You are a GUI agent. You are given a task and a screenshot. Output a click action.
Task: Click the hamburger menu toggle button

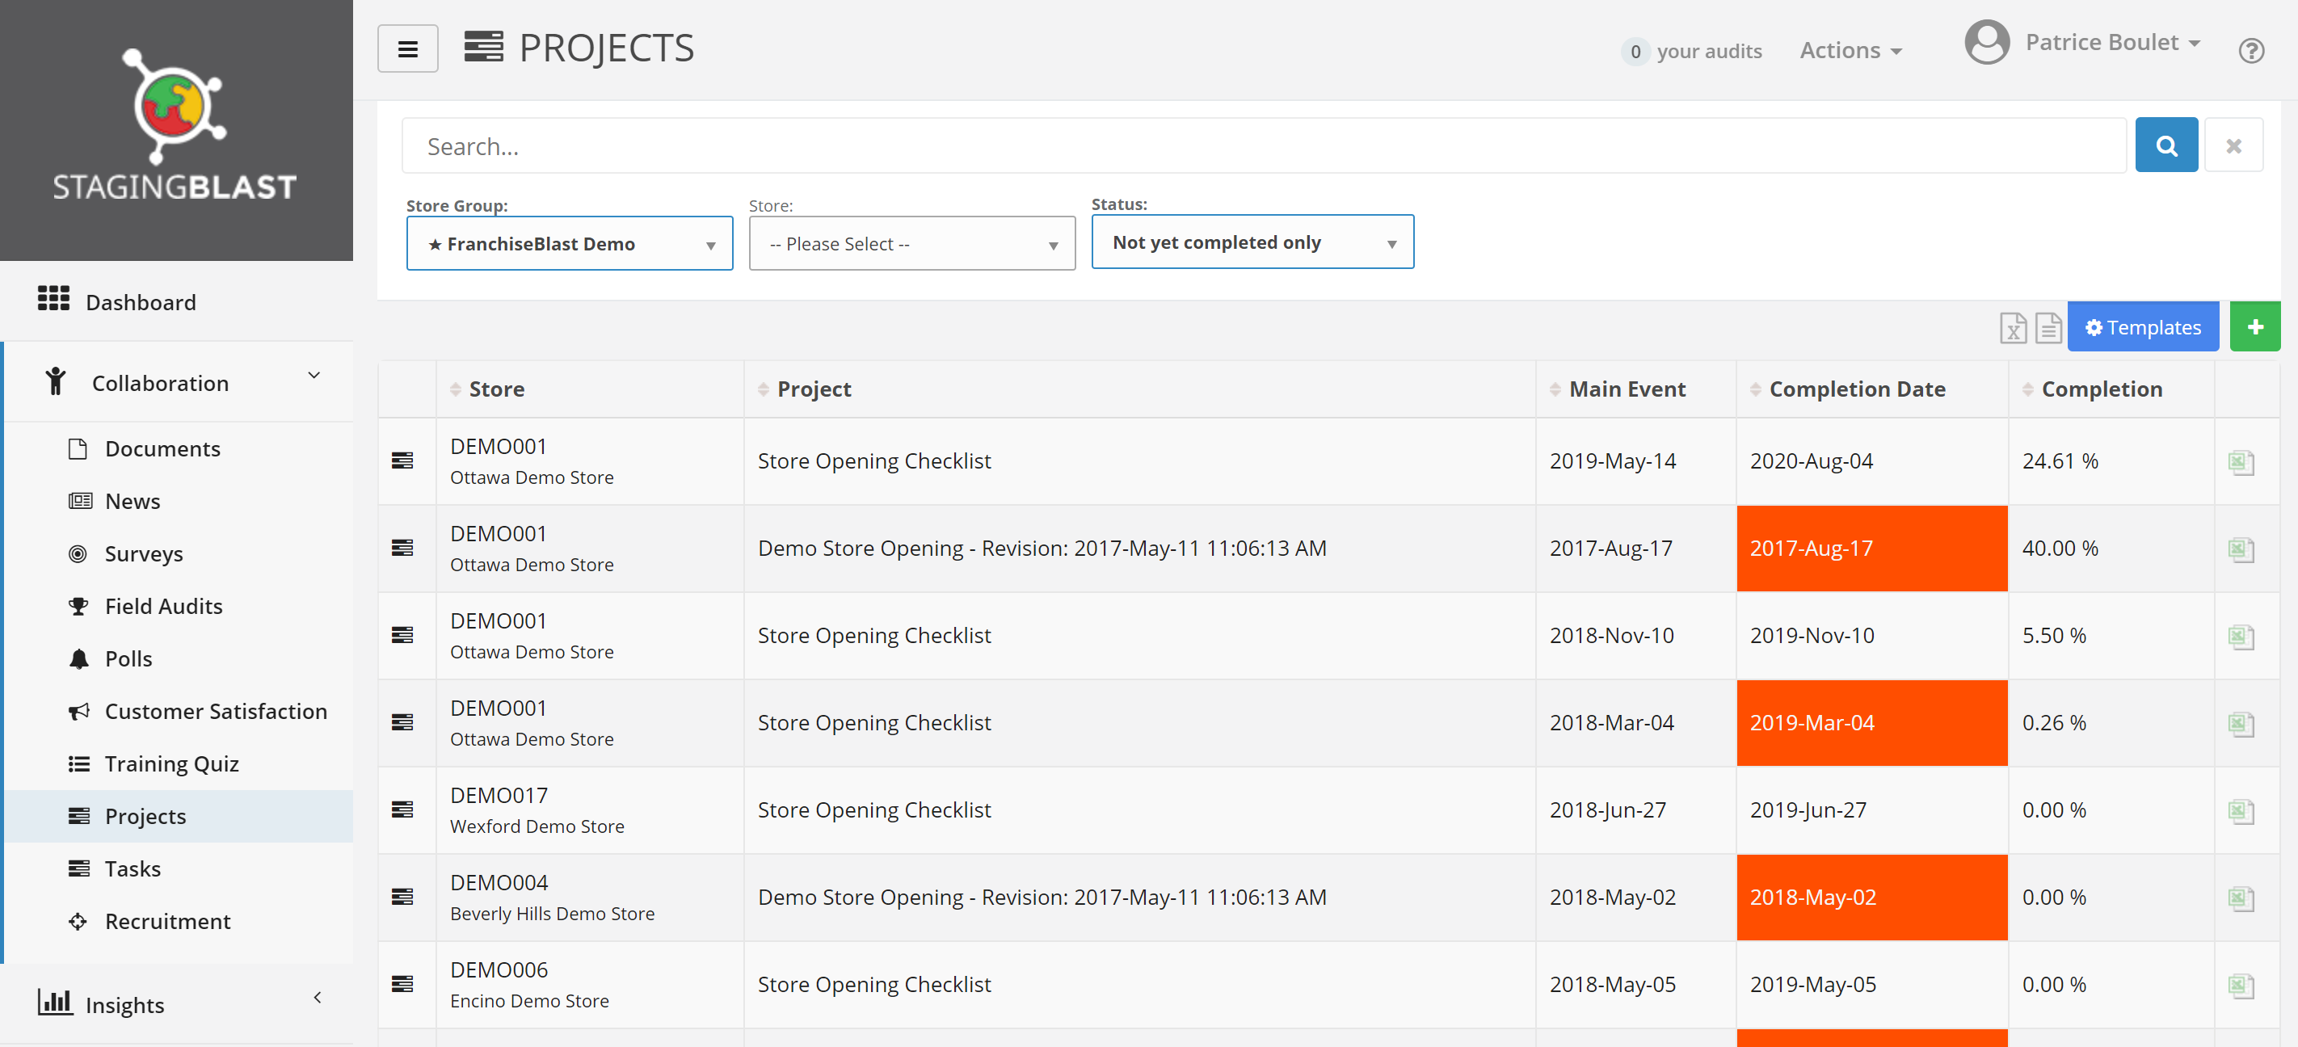[x=408, y=49]
